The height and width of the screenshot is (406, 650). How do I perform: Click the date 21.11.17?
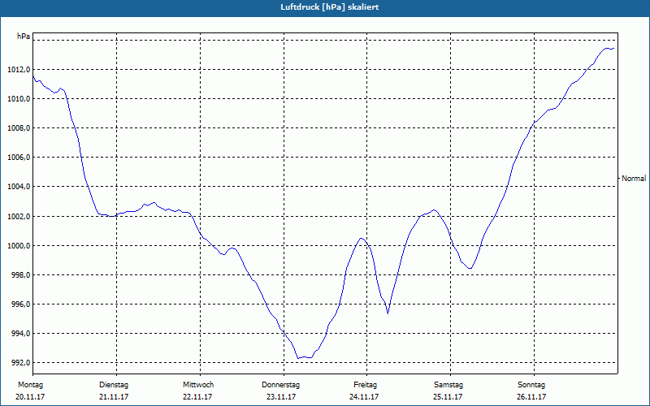[114, 397]
